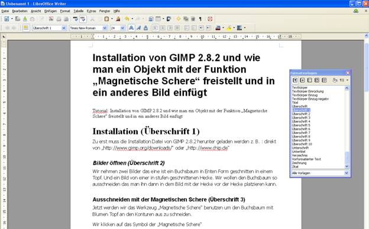
Task: Activate fill format mode in Formatvorlagen
Action: pyautogui.click(x=335, y=80)
